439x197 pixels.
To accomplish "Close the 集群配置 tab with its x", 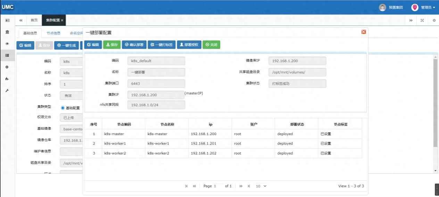I will [x=62, y=20].
